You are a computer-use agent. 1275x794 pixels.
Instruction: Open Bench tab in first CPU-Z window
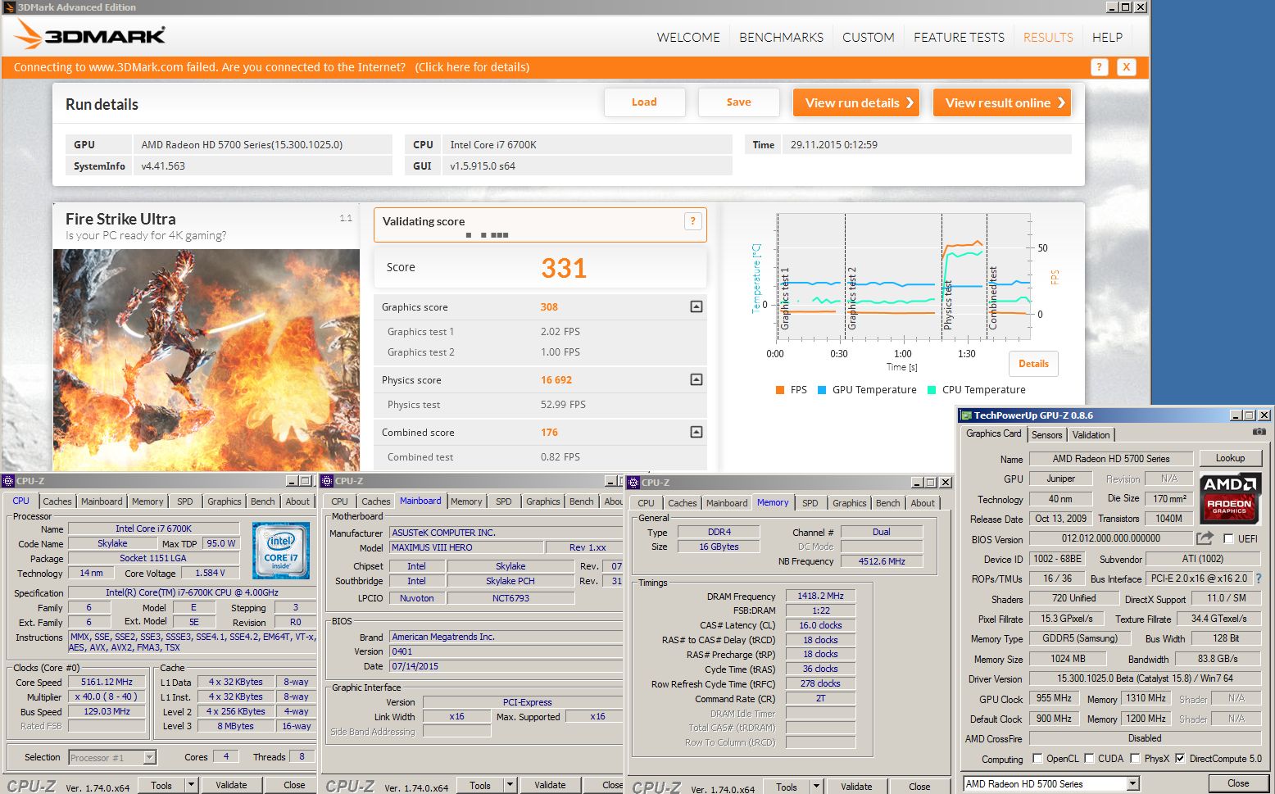262,501
